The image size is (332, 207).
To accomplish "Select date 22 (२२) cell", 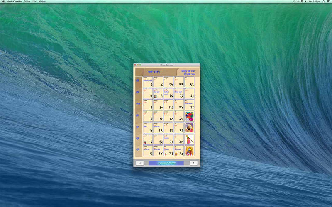I will 179,82.
